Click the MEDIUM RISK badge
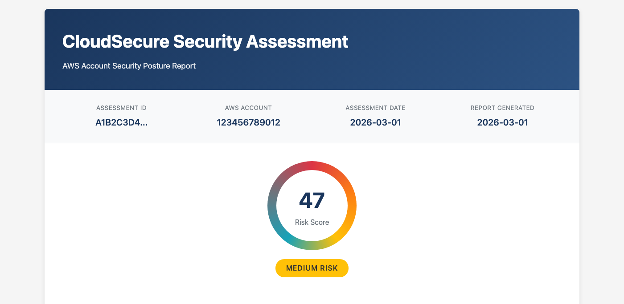The width and height of the screenshot is (624, 304). 312,268
